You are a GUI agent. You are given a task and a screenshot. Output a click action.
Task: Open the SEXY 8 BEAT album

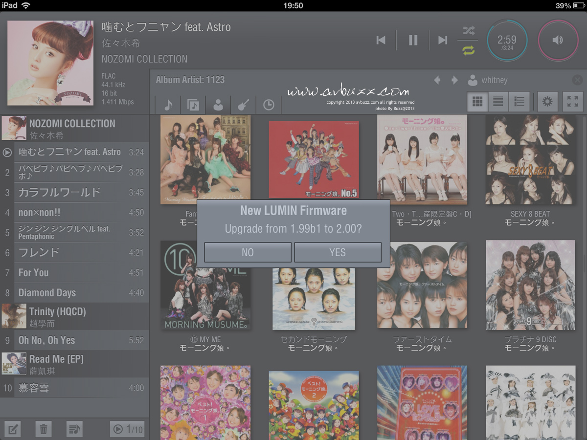tap(530, 159)
